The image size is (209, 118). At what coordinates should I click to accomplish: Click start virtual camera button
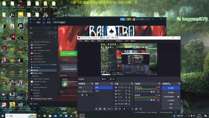click(x=169, y=96)
